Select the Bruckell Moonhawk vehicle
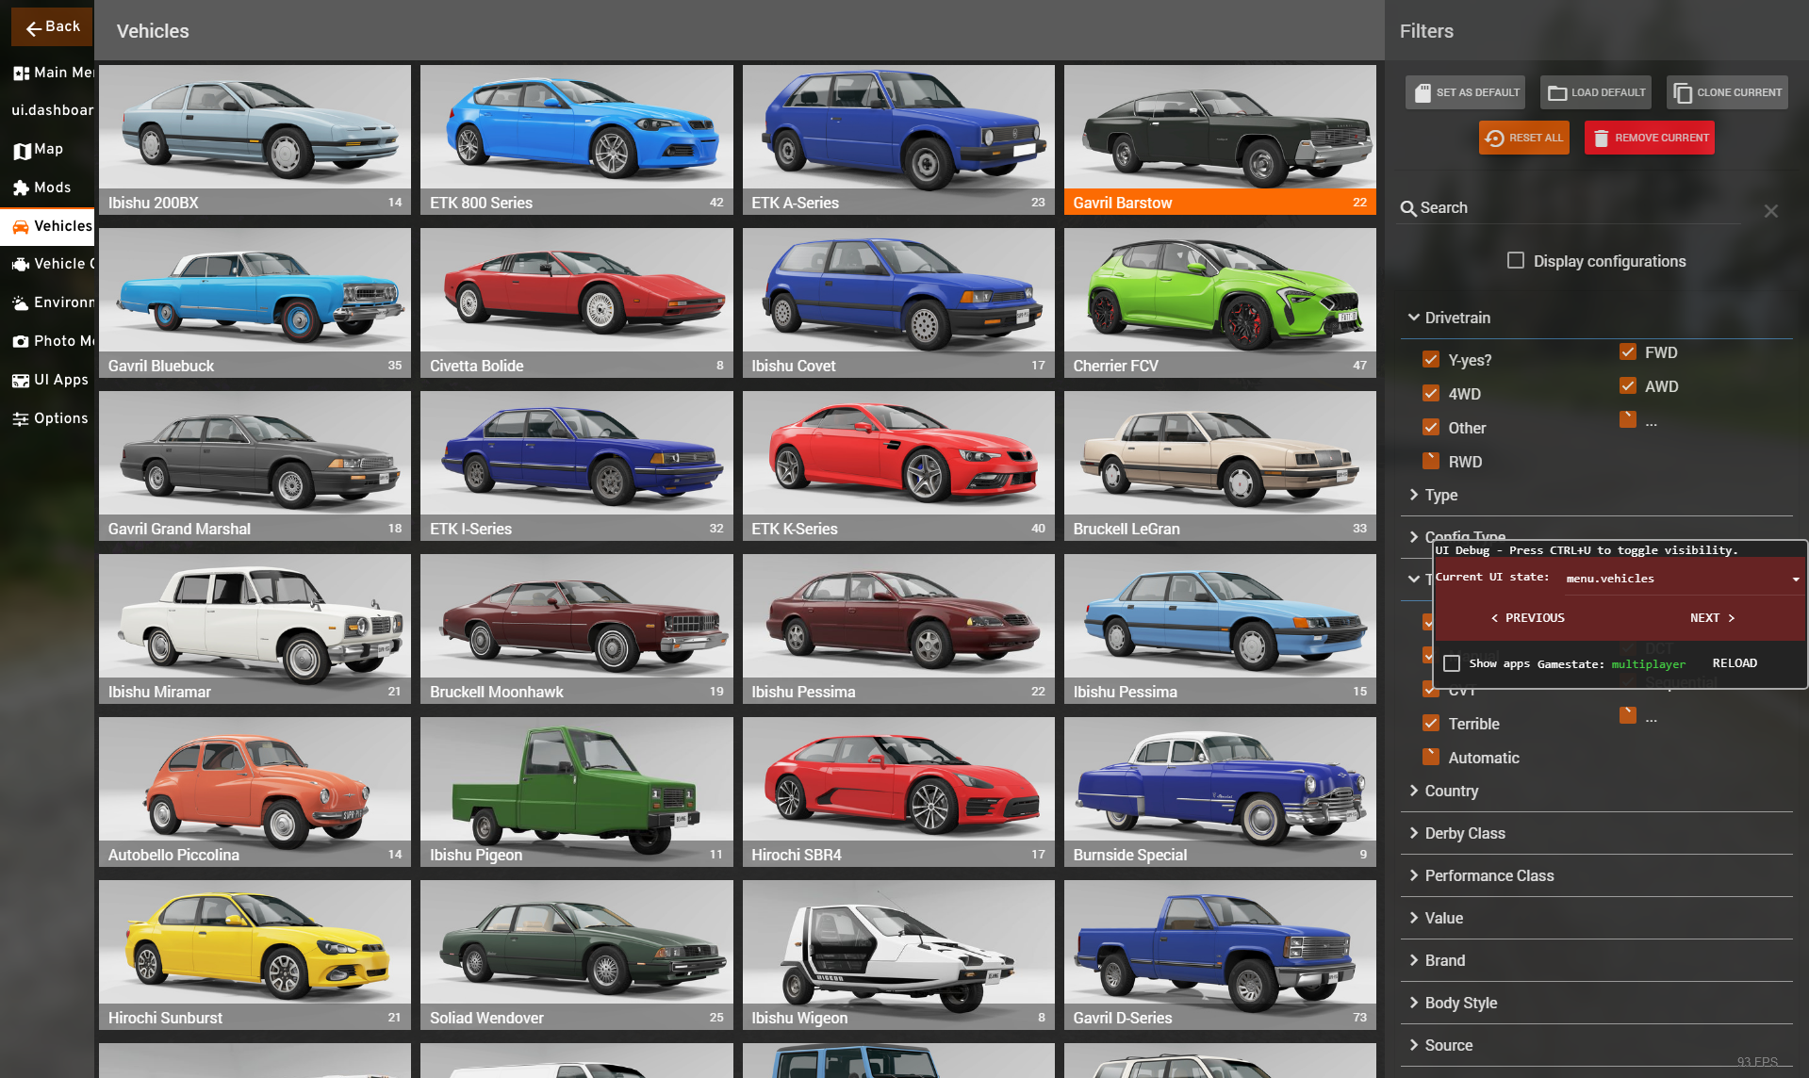The width and height of the screenshot is (1809, 1078). [x=577, y=629]
